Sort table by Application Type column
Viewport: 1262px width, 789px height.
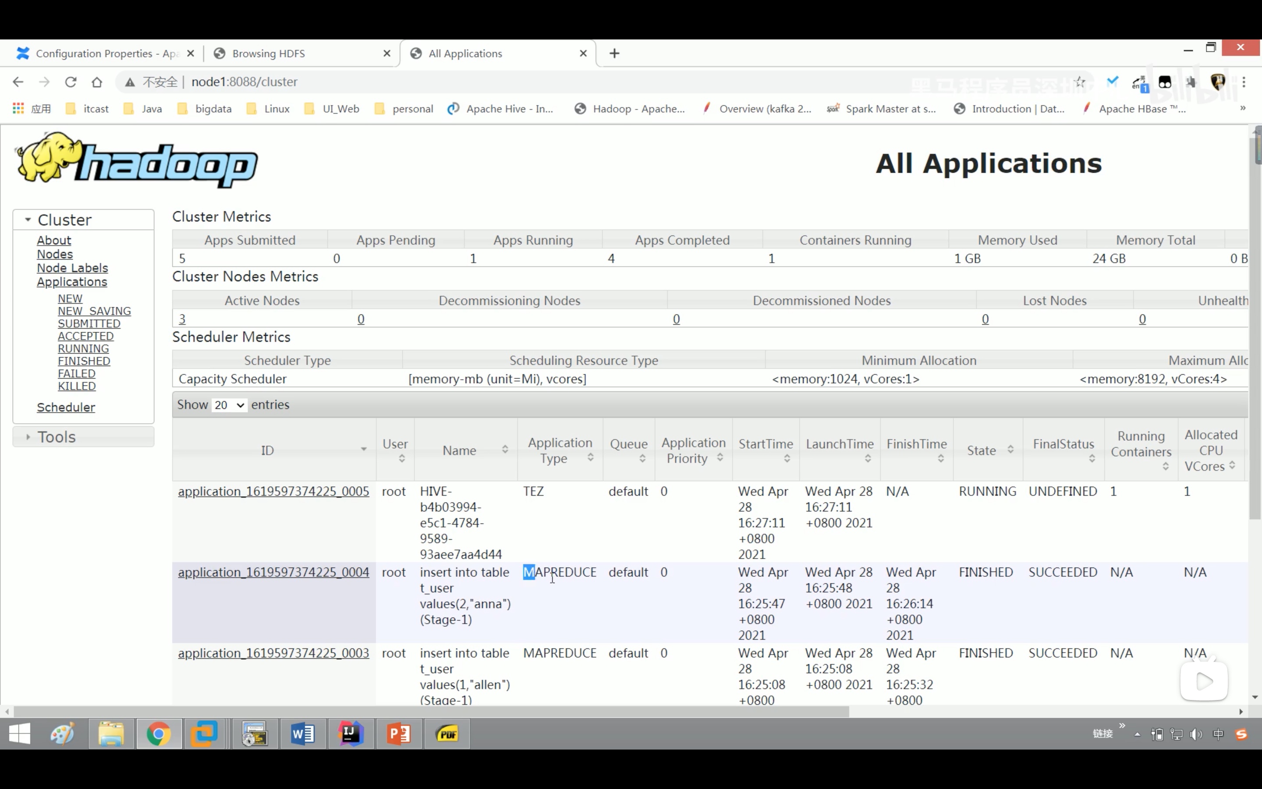(560, 450)
